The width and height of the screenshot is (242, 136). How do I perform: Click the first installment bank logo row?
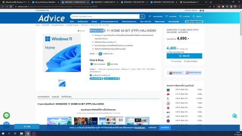(x=168, y=90)
